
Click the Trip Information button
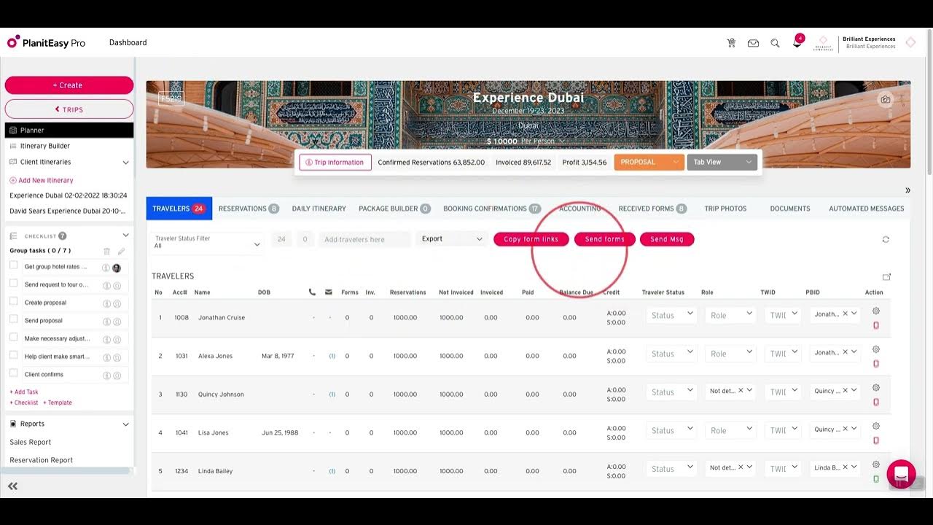(x=335, y=163)
